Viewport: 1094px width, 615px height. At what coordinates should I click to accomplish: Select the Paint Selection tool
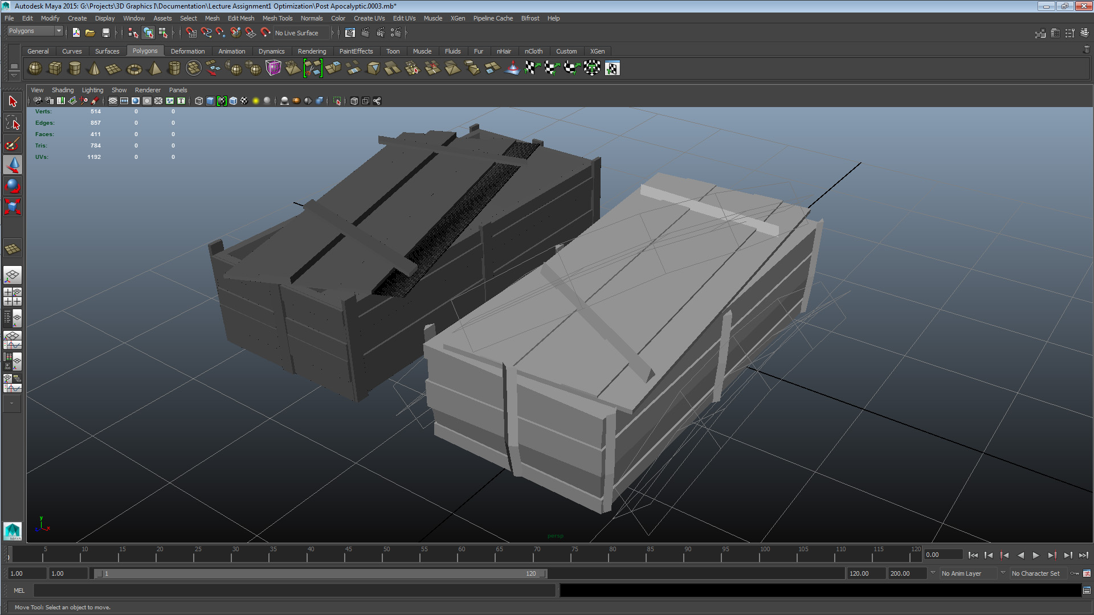pos(13,144)
